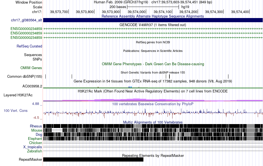Click the purple H3K27Ac signal peak
The height and width of the screenshot is (166, 263).
137,100
